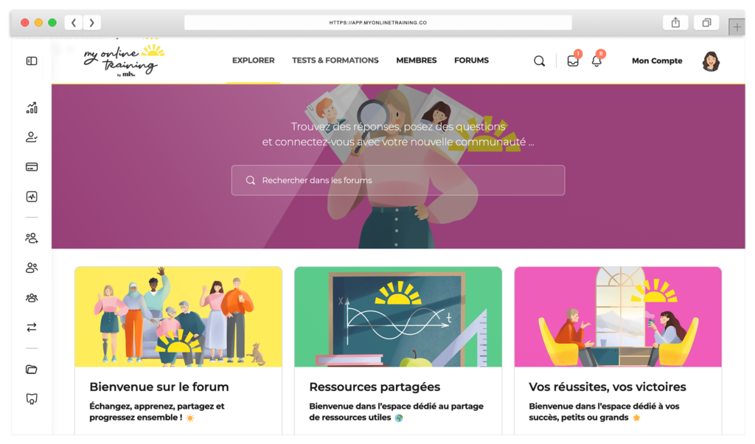Open the payment card sidebar icon
Viewport: 755px width, 444px height.
click(32, 167)
